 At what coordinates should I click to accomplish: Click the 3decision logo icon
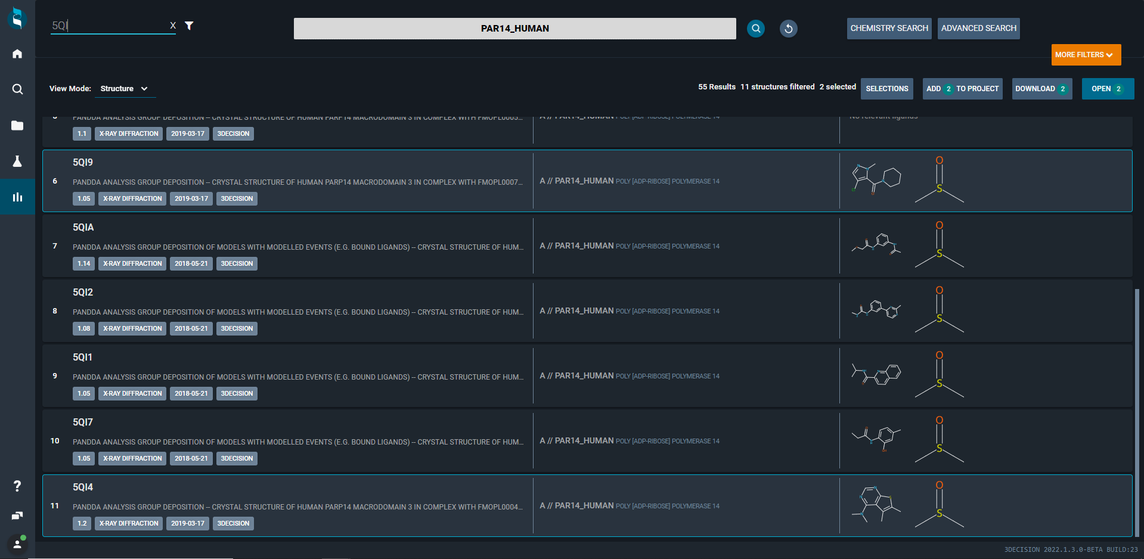pyautogui.click(x=17, y=18)
